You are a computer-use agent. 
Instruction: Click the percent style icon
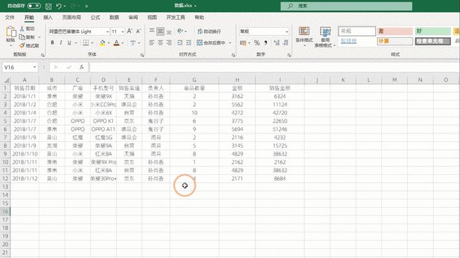[x=257, y=43]
